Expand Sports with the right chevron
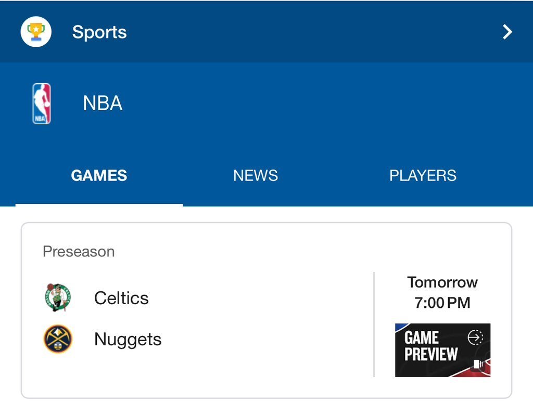The height and width of the screenshot is (402, 533). point(507,32)
